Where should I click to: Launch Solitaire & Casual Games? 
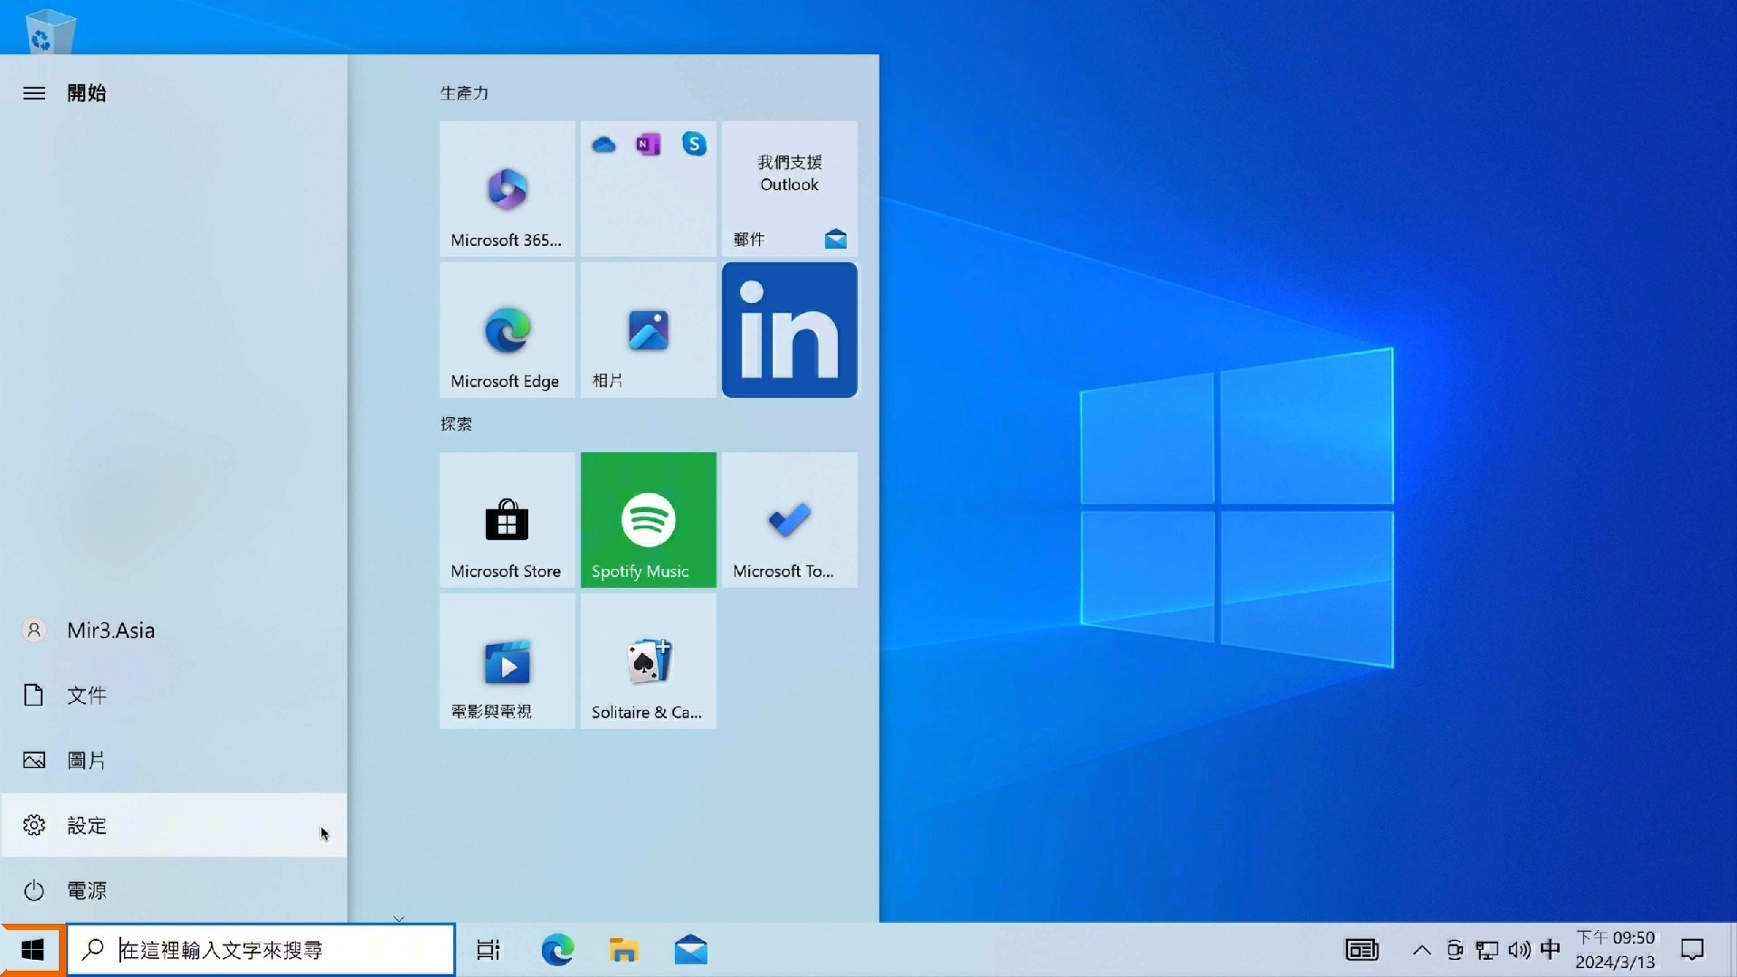[x=647, y=661]
